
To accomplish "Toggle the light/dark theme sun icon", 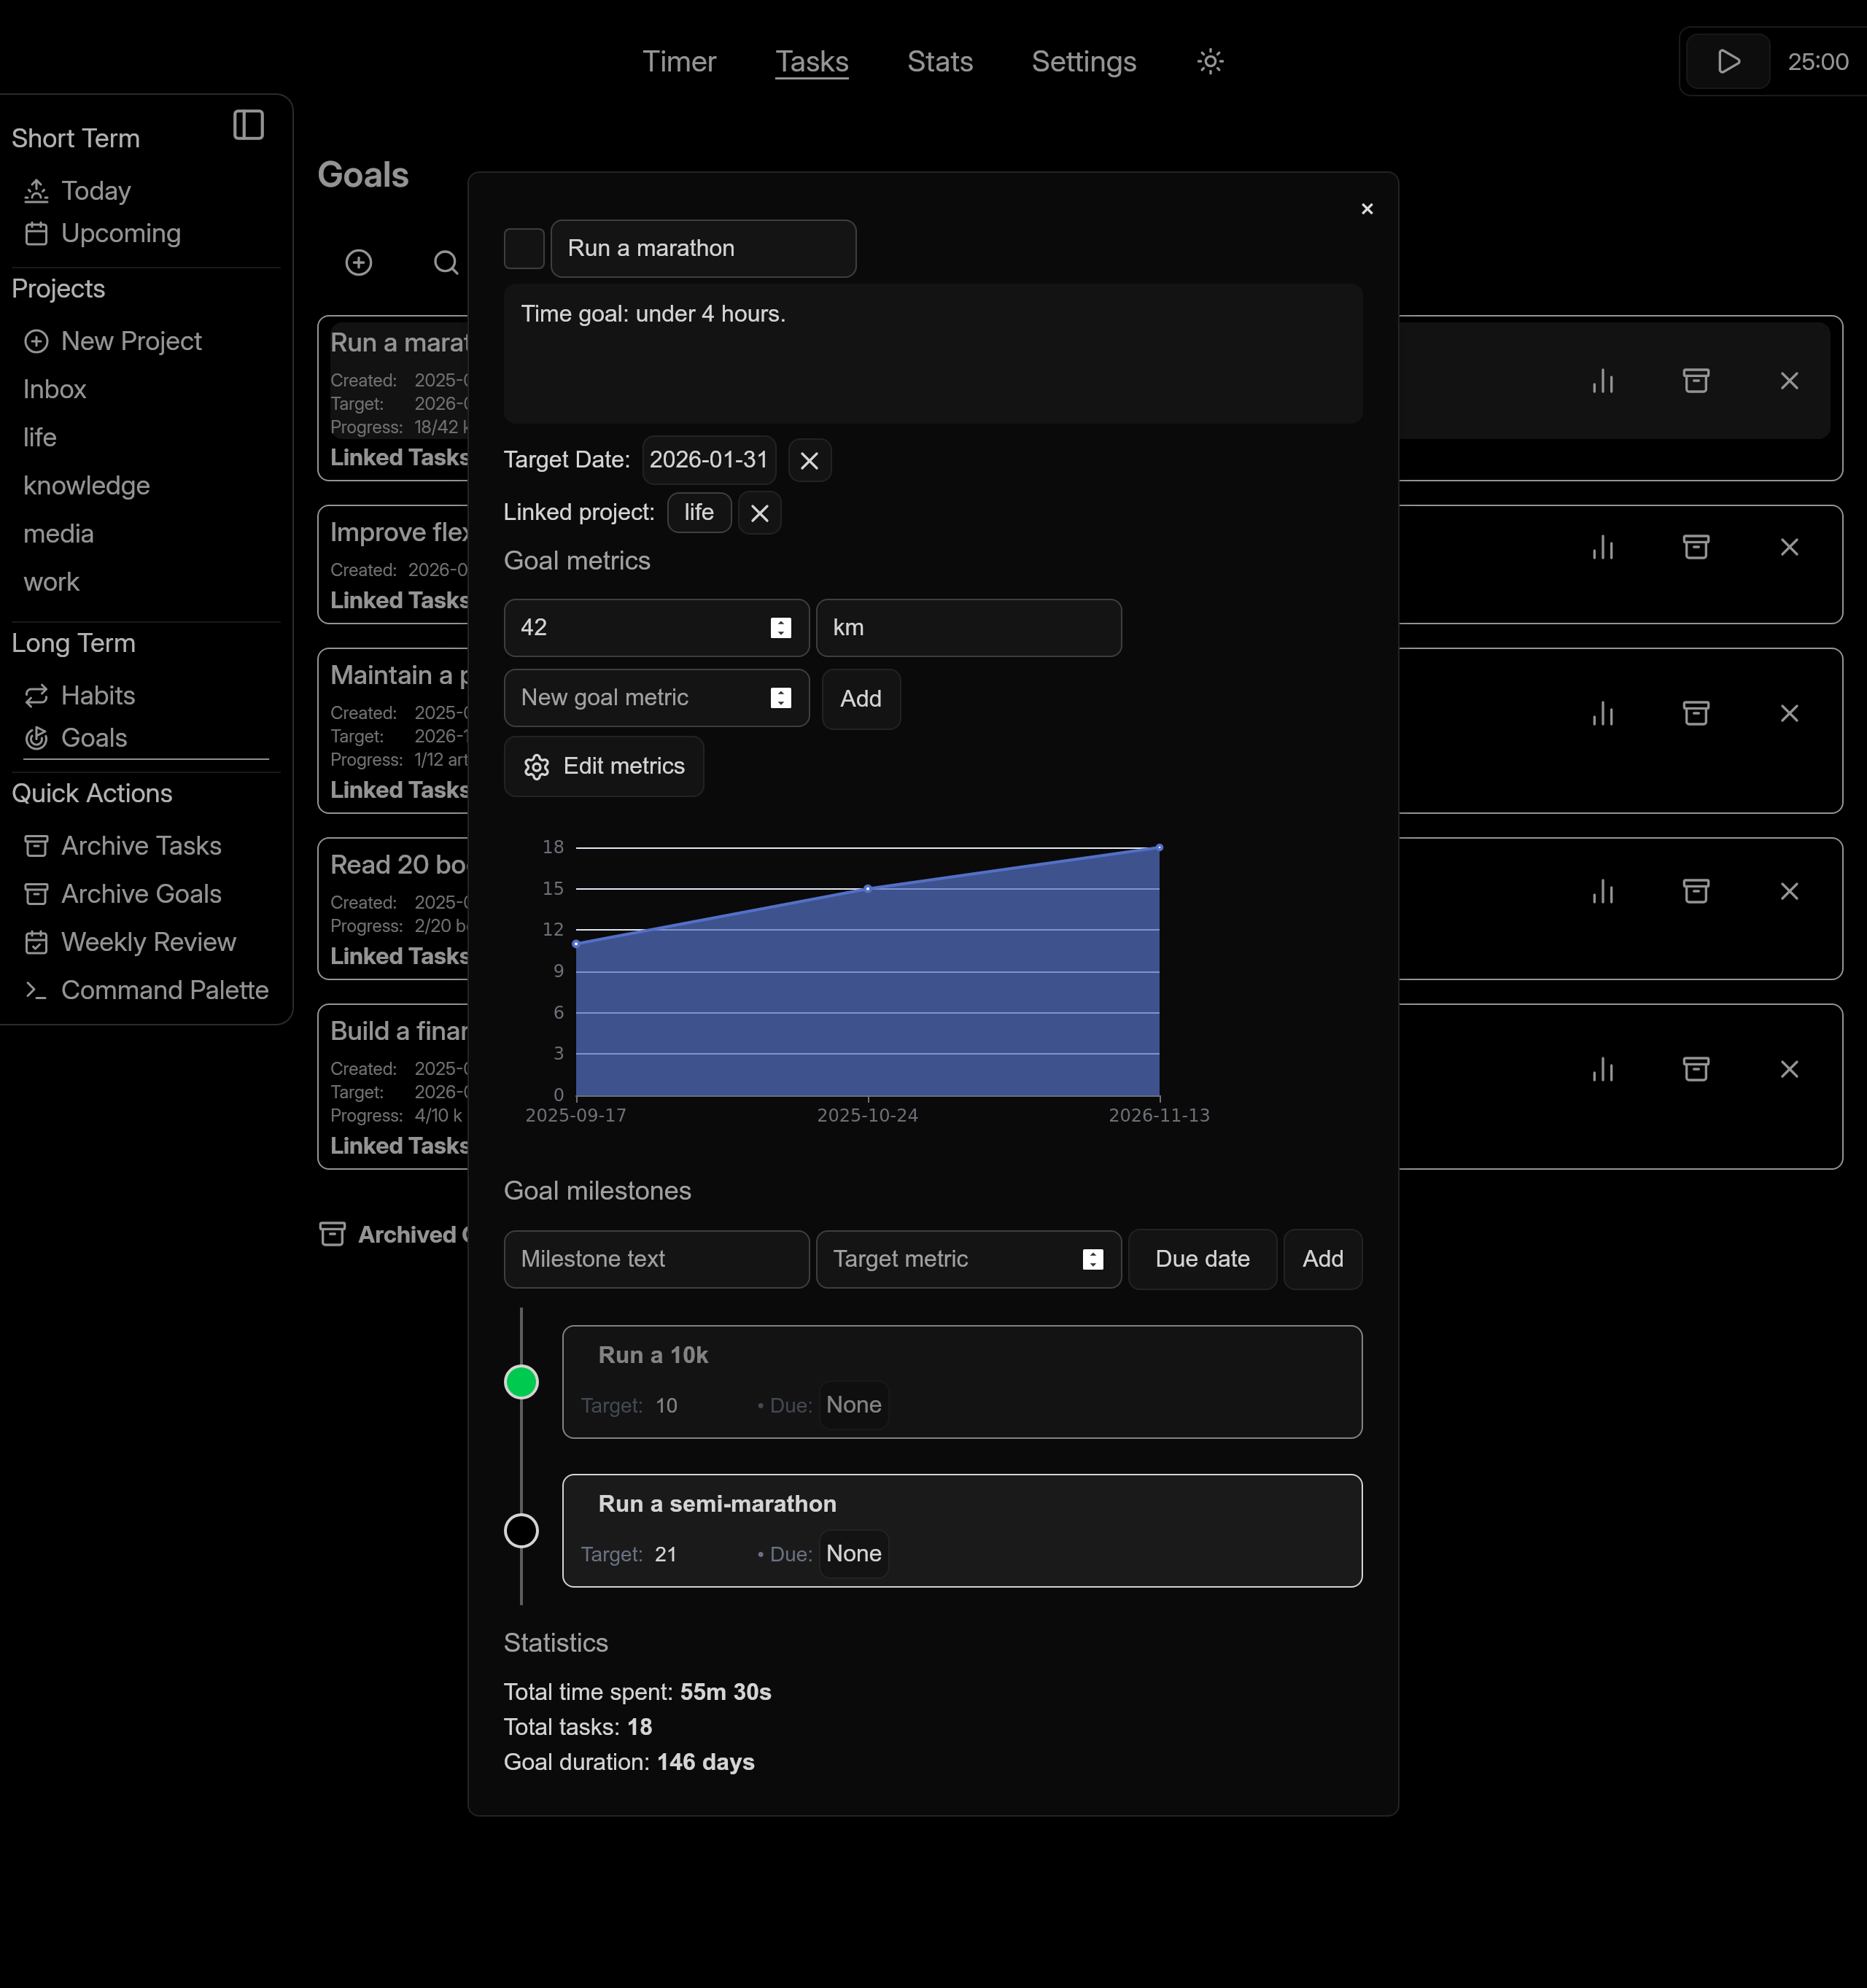I will tap(1210, 62).
